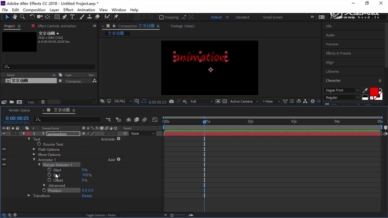Hide the animation layer with eye icon
Viewport: 388px width, 218px height.
[x=4, y=134]
